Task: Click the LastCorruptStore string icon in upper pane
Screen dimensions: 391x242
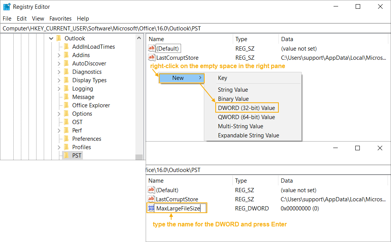Action: point(151,57)
